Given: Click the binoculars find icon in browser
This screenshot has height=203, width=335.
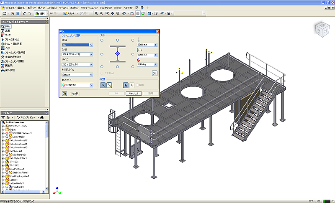Looking at the screenshot, I should pyautogui.click(x=42, y=118).
